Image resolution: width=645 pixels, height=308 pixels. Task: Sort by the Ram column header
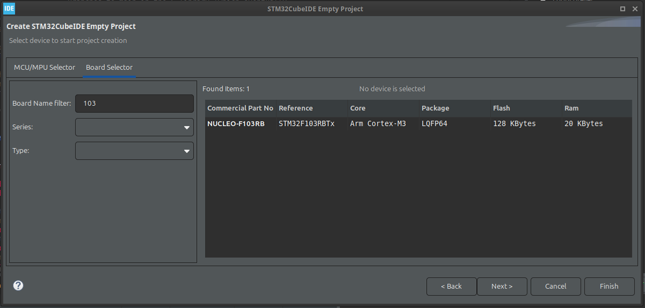[597, 108]
